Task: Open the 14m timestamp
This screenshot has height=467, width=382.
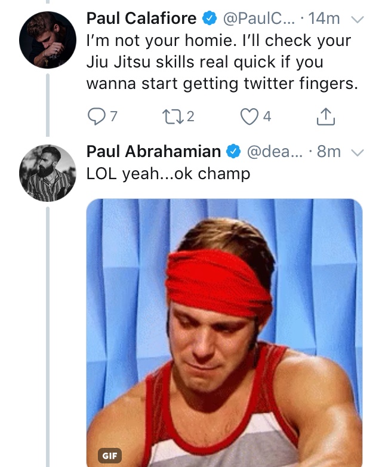Action: tap(324, 19)
